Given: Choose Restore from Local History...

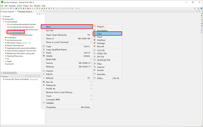Looking at the screenshot, I should [67, 92].
